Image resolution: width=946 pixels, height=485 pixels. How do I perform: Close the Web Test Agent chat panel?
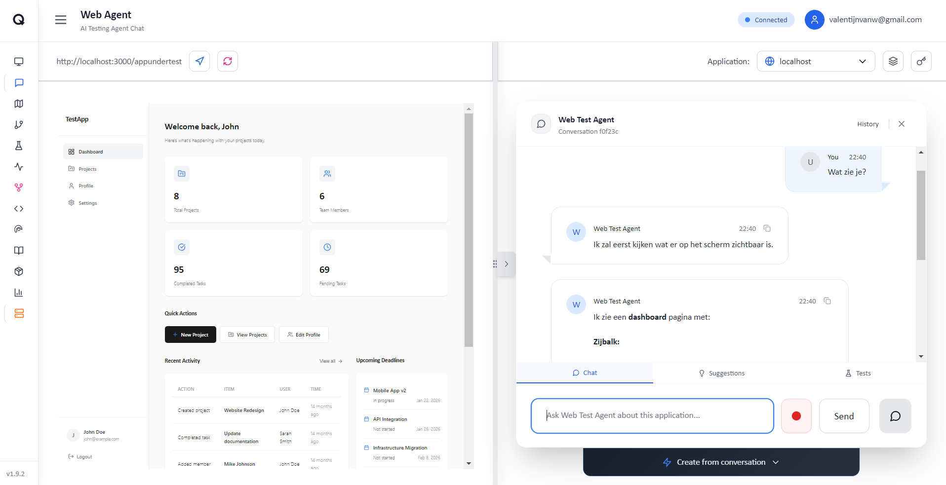(x=902, y=124)
